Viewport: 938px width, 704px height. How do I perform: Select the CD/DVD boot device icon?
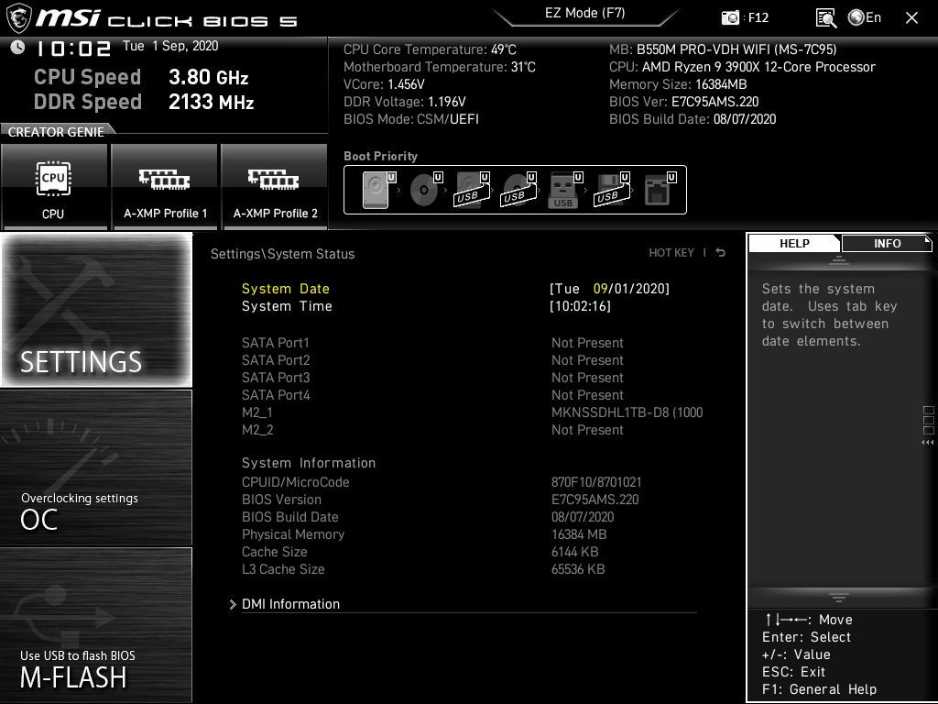pos(425,190)
